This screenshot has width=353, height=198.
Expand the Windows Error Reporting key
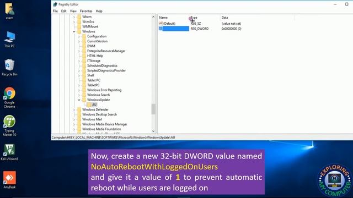pos(79,90)
